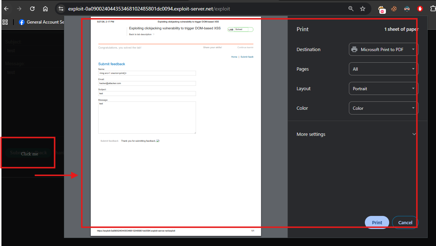View site information icon in address bar

(61, 9)
